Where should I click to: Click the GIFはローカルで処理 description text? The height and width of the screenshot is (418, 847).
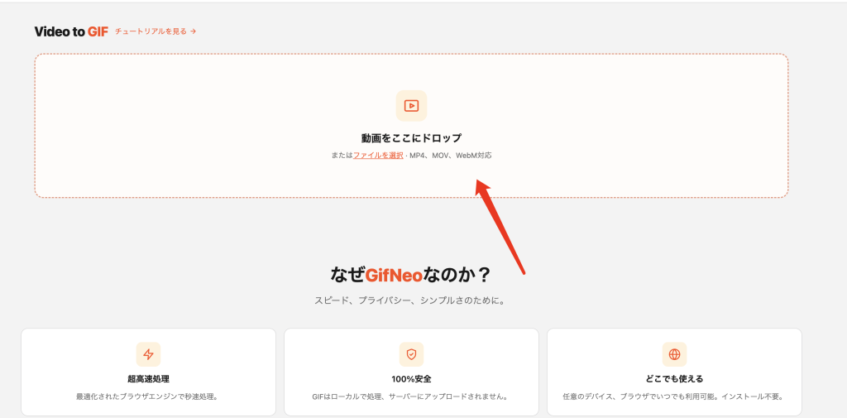[x=411, y=396]
